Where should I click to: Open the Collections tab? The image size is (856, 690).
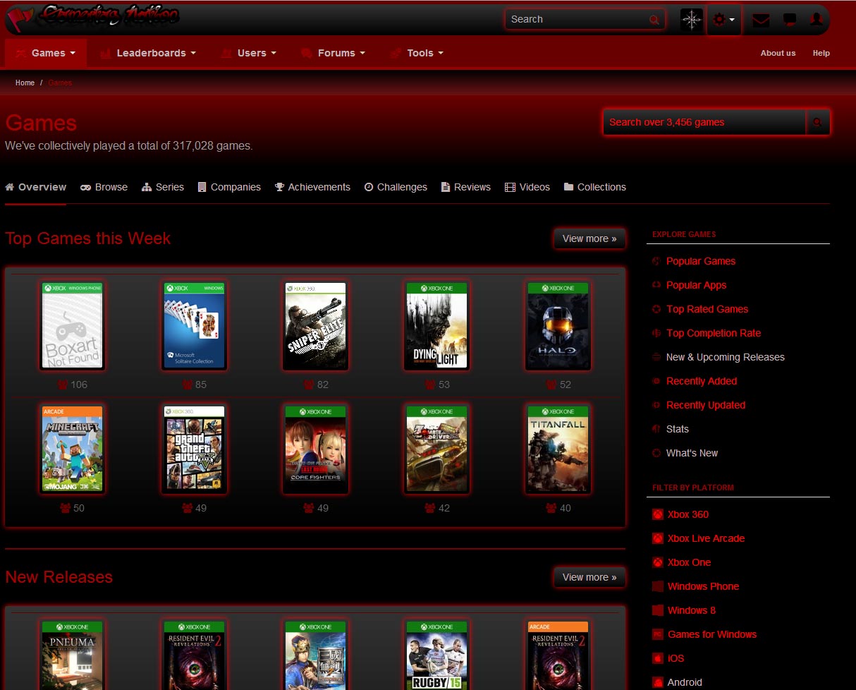(x=595, y=187)
